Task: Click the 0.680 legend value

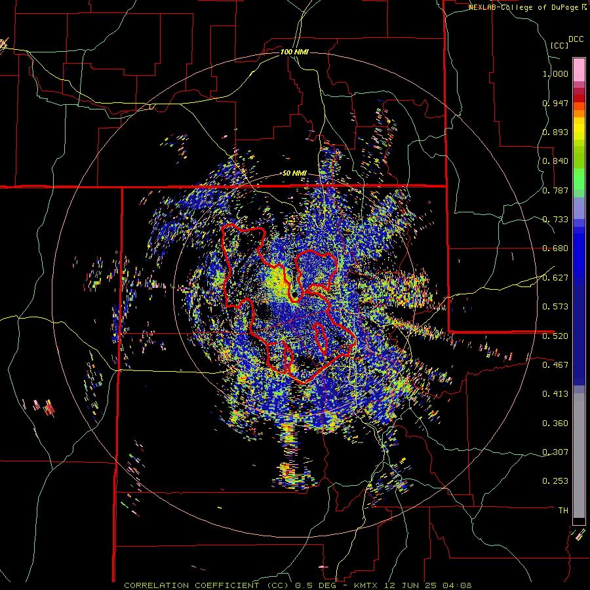Action: pos(555,248)
